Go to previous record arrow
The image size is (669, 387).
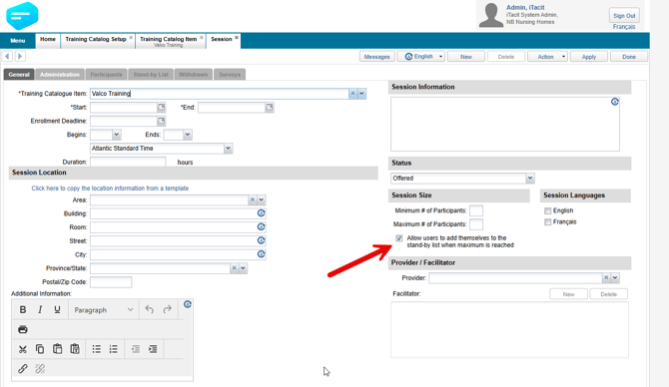click(x=7, y=56)
